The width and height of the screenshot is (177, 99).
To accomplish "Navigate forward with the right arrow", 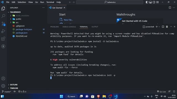I will 74,2.
